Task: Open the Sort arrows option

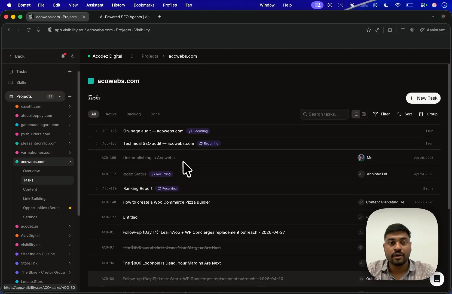Action: [404, 114]
